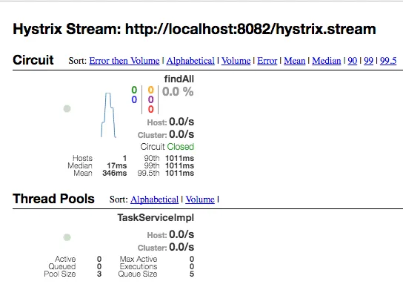This screenshot has height=290, width=403.
Task: Click the Hystrix Stream title heading
Action: 195,29
